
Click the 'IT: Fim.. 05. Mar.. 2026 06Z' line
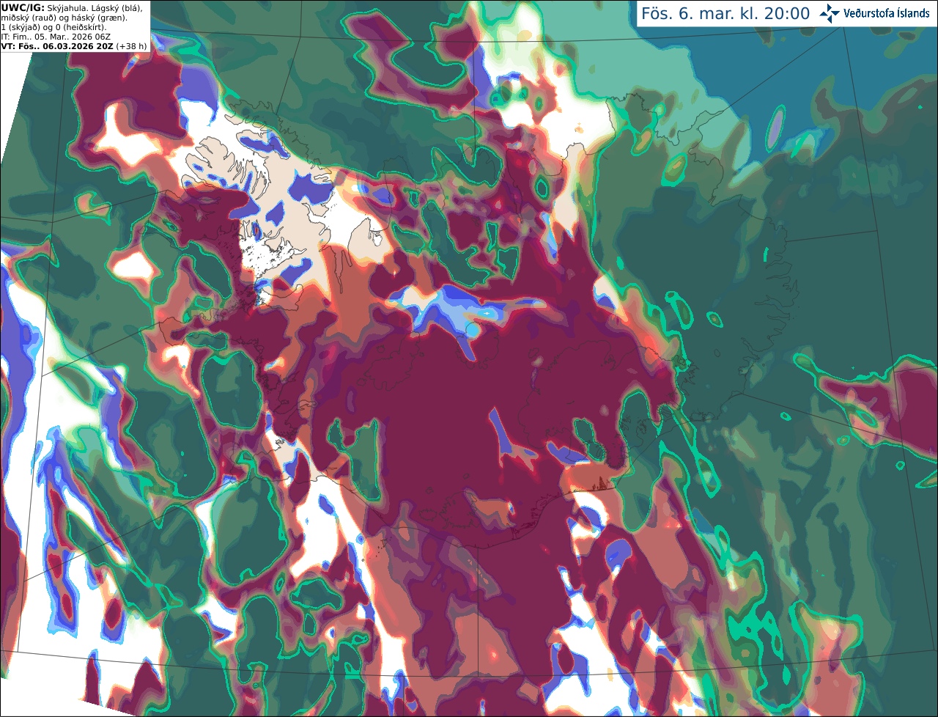57,37
